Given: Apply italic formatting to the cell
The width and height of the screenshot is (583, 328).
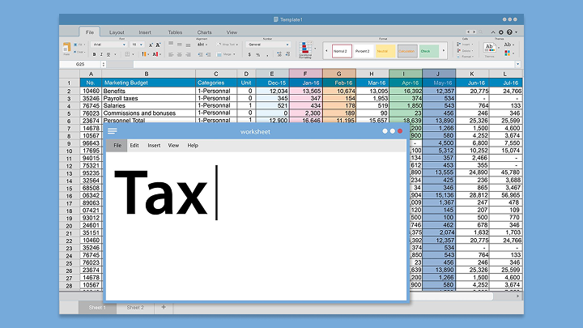Looking at the screenshot, I should pos(102,54).
